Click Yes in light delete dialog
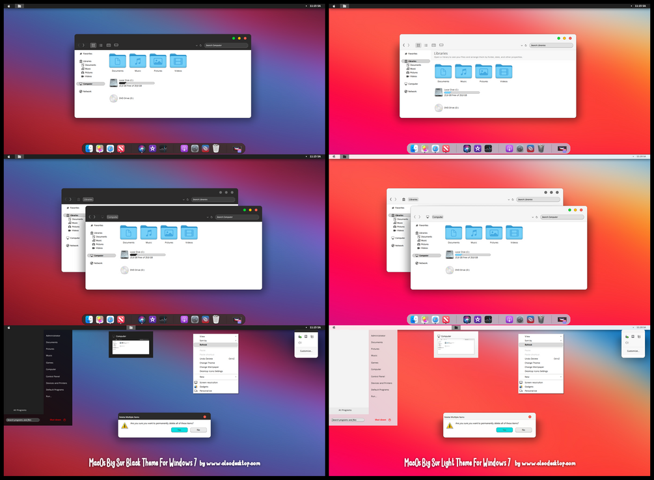Screen dimensions: 654x480 coord(504,429)
